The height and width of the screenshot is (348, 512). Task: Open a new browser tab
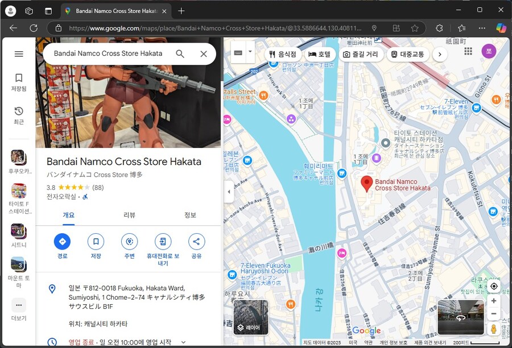pos(181,11)
